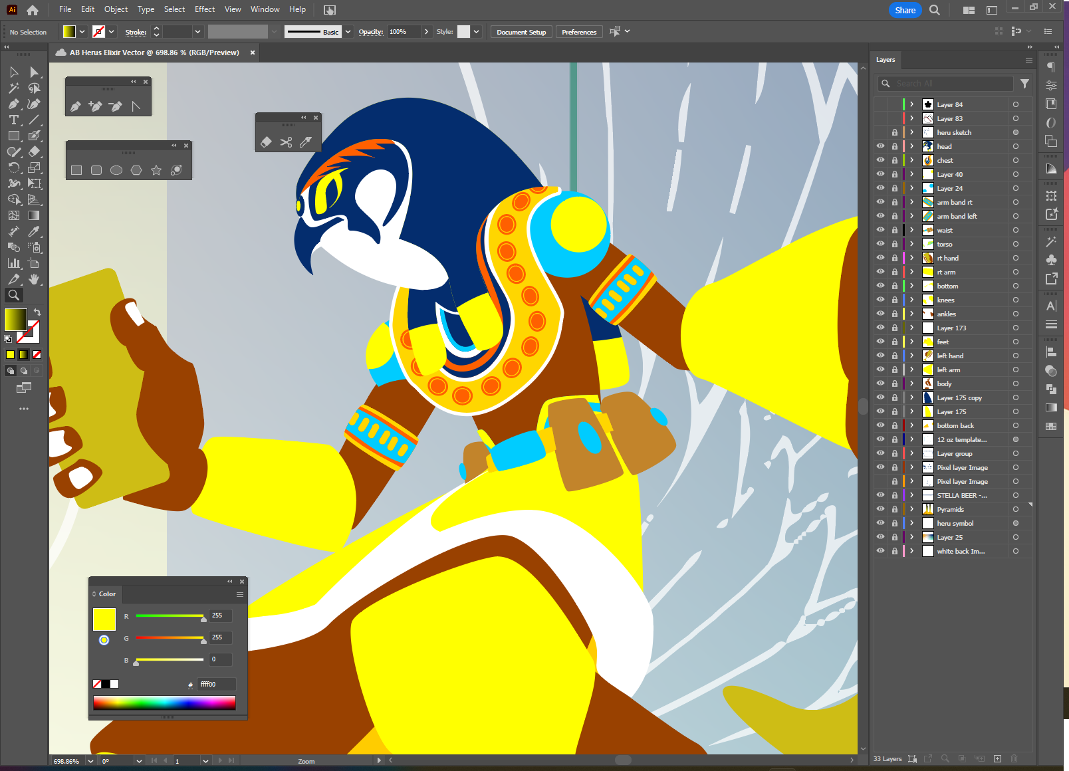Hide the chest layer

880,160
